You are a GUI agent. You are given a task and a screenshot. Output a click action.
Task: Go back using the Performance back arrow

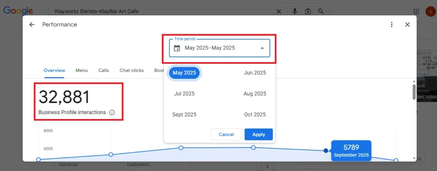coord(32,25)
